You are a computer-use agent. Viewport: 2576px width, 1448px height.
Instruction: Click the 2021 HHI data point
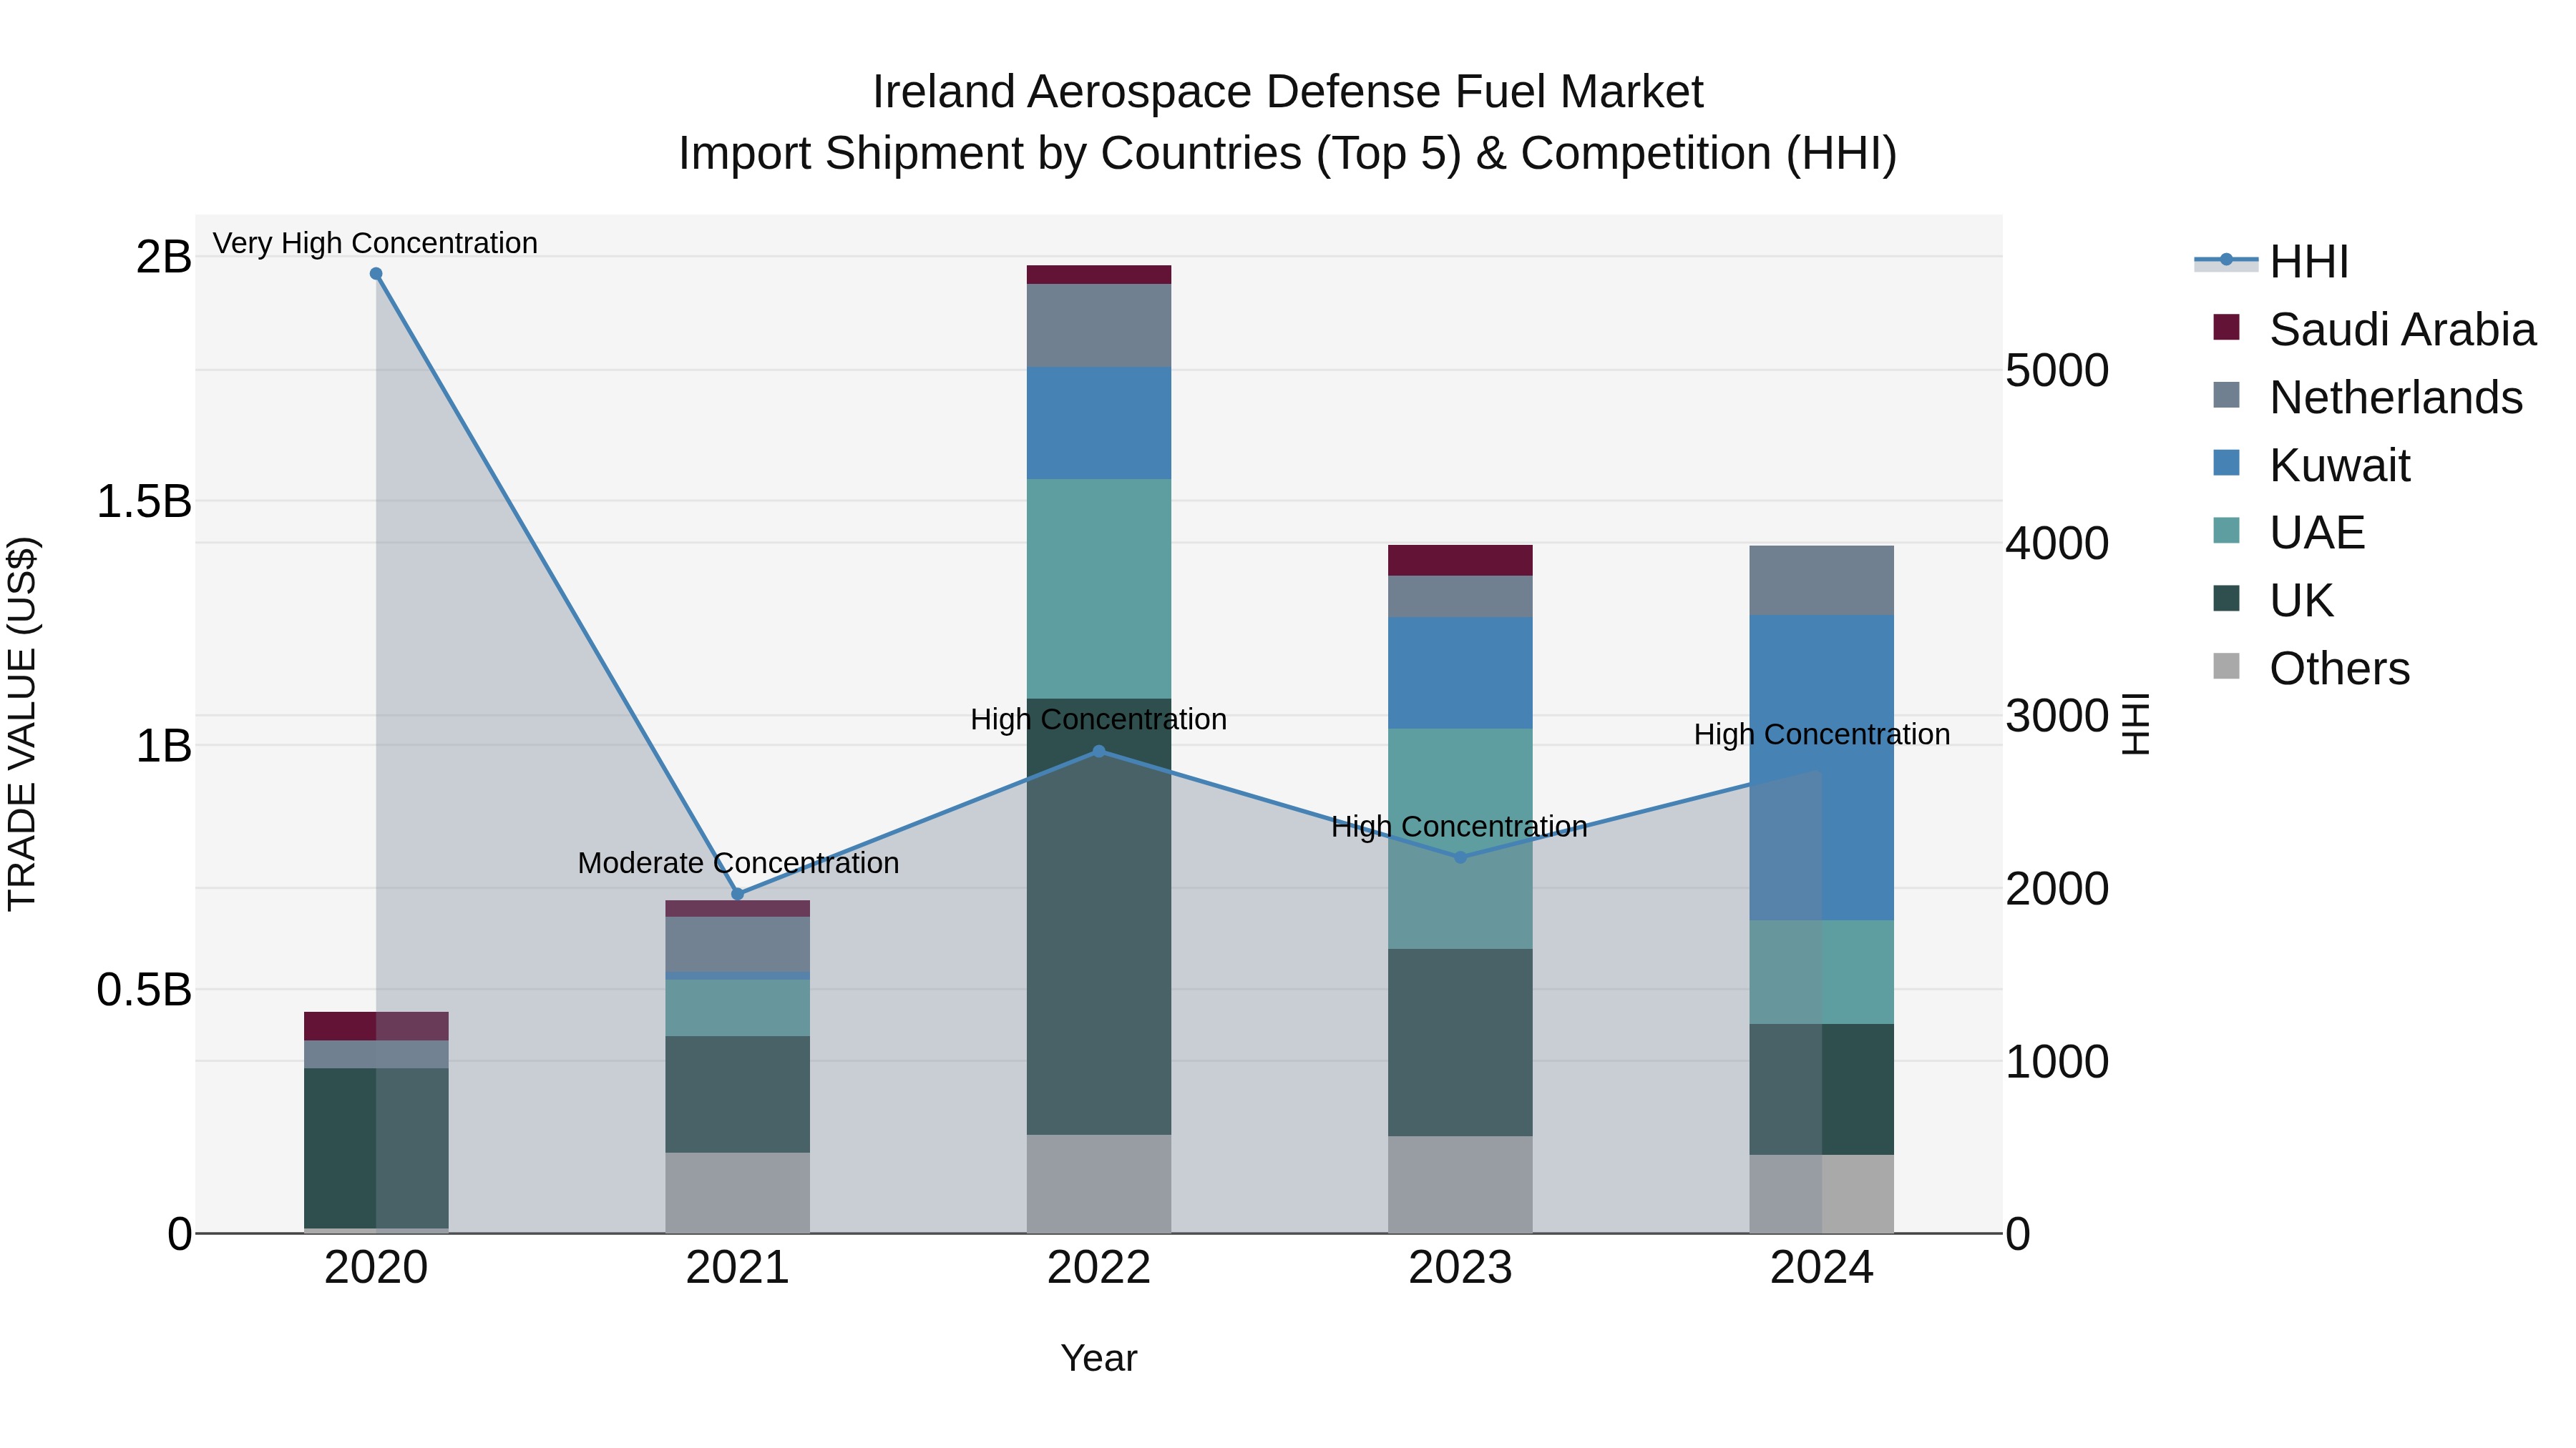point(738,895)
